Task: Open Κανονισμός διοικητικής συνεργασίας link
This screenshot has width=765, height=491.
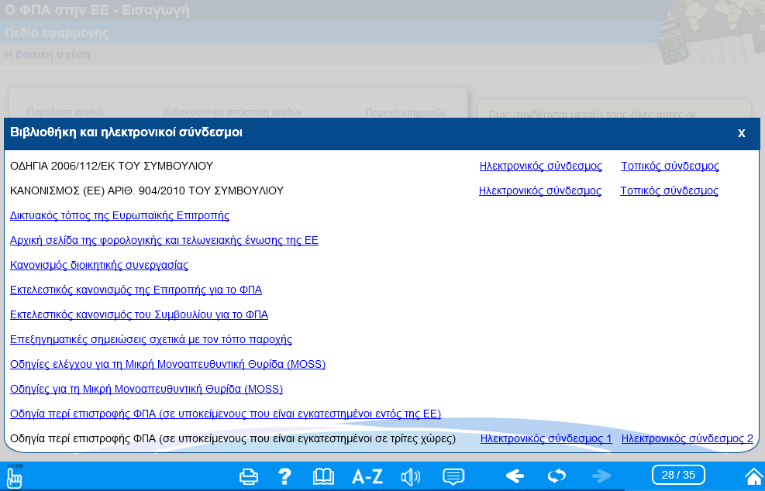Action: point(99,265)
